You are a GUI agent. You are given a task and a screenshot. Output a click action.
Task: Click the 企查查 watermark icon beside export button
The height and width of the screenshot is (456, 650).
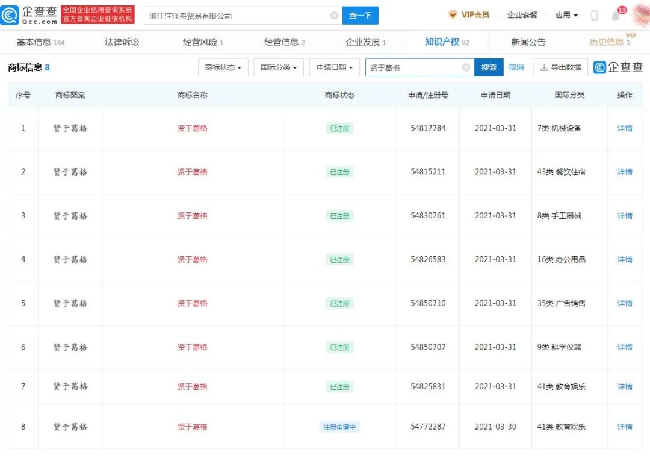[599, 67]
